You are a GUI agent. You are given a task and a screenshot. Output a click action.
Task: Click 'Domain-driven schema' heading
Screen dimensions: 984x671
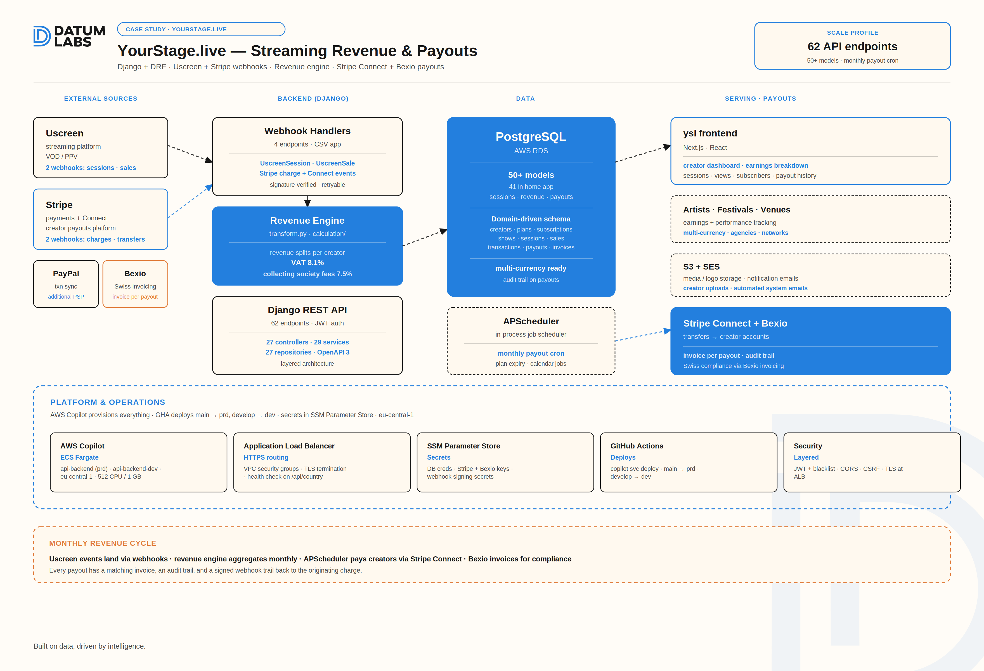(531, 219)
